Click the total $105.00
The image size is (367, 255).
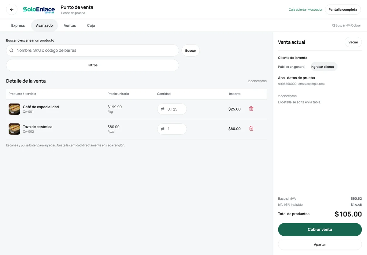coord(348,214)
